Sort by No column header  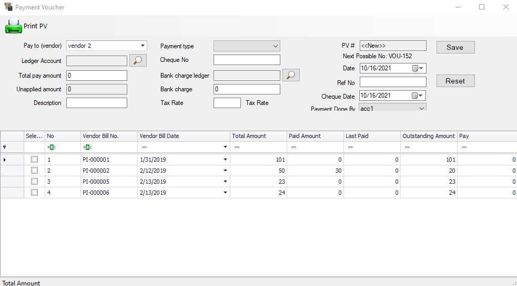point(63,136)
